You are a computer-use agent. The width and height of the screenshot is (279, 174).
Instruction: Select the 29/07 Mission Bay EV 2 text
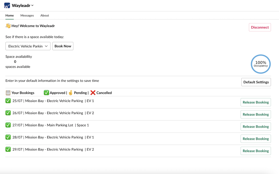[x=53, y=150]
